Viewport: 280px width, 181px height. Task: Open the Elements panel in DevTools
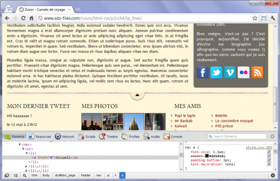coord(14,137)
